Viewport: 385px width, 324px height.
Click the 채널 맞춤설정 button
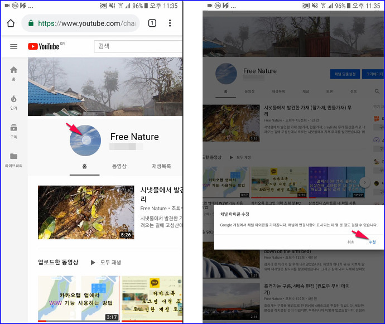[345, 74]
